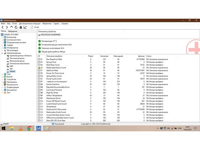Open the ASPI tree item

coord(11,66)
